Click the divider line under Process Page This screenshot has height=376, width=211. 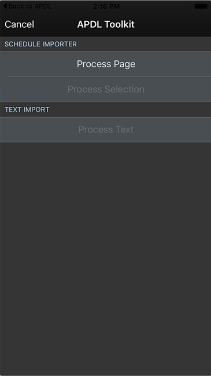[110, 77]
